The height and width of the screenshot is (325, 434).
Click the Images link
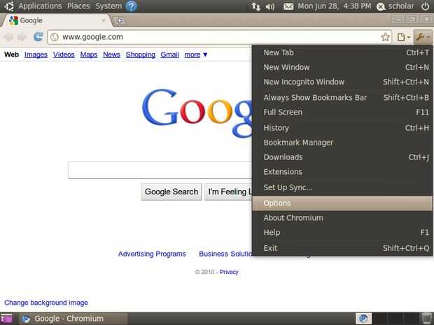[36, 55]
